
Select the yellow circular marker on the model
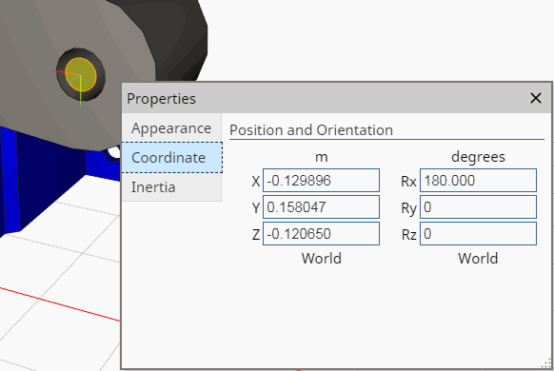click(x=81, y=74)
